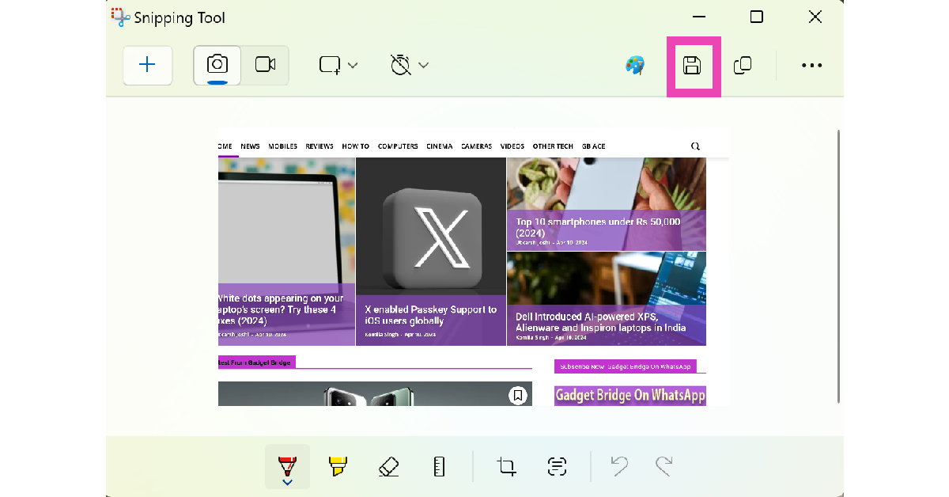949x497 pixels.
Task: Select the eraser tool
Action: point(388,467)
